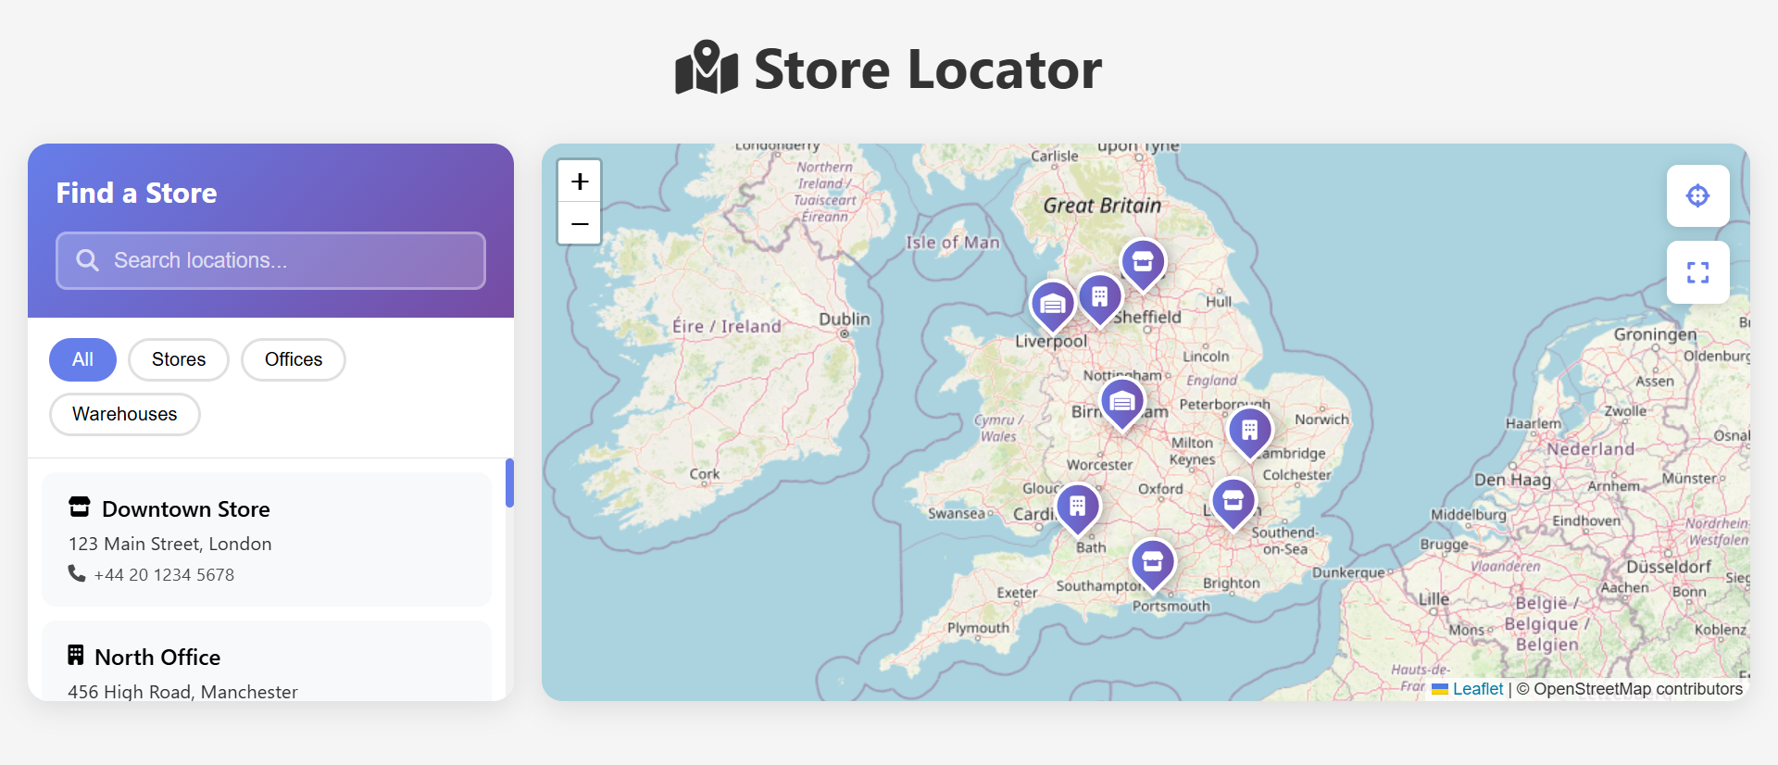The image size is (1778, 765).
Task: Open the Downtown Store card
Action: click(267, 540)
